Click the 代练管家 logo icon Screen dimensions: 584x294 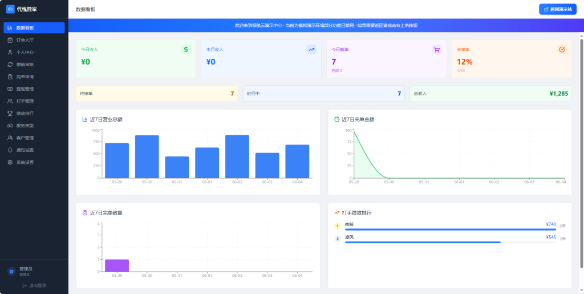[x=10, y=9]
